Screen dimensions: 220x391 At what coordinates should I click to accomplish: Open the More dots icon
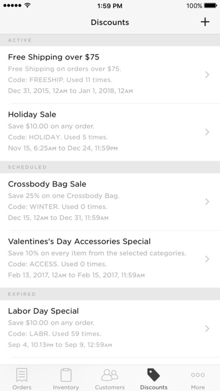point(198,375)
